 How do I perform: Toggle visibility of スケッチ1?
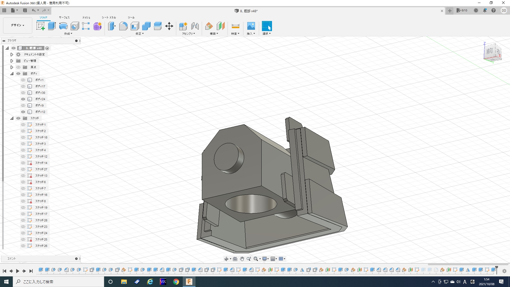click(23, 125)
